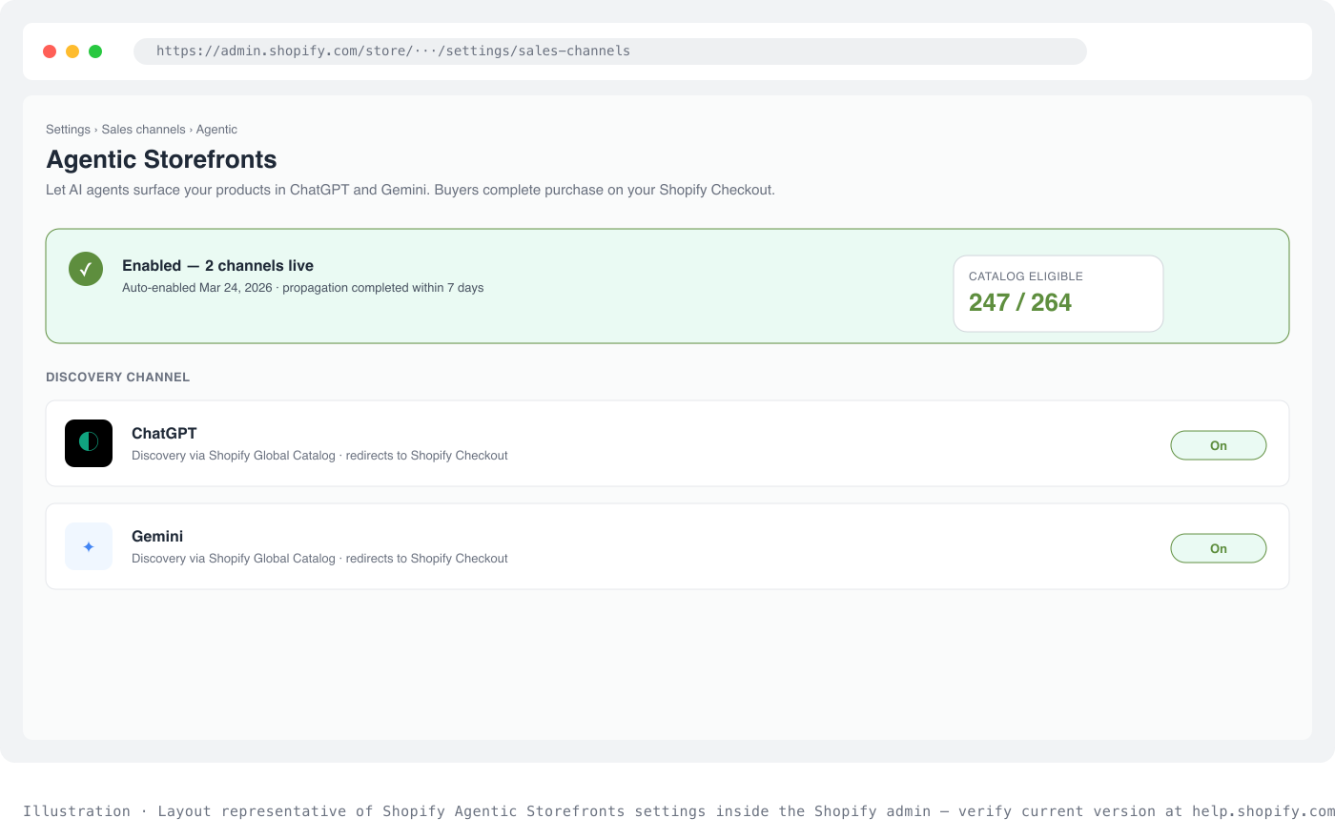Click the 'Auto-enabled Mar 24, 2026' line
This screenshot has height=839, width=1335.
(302, 288)
